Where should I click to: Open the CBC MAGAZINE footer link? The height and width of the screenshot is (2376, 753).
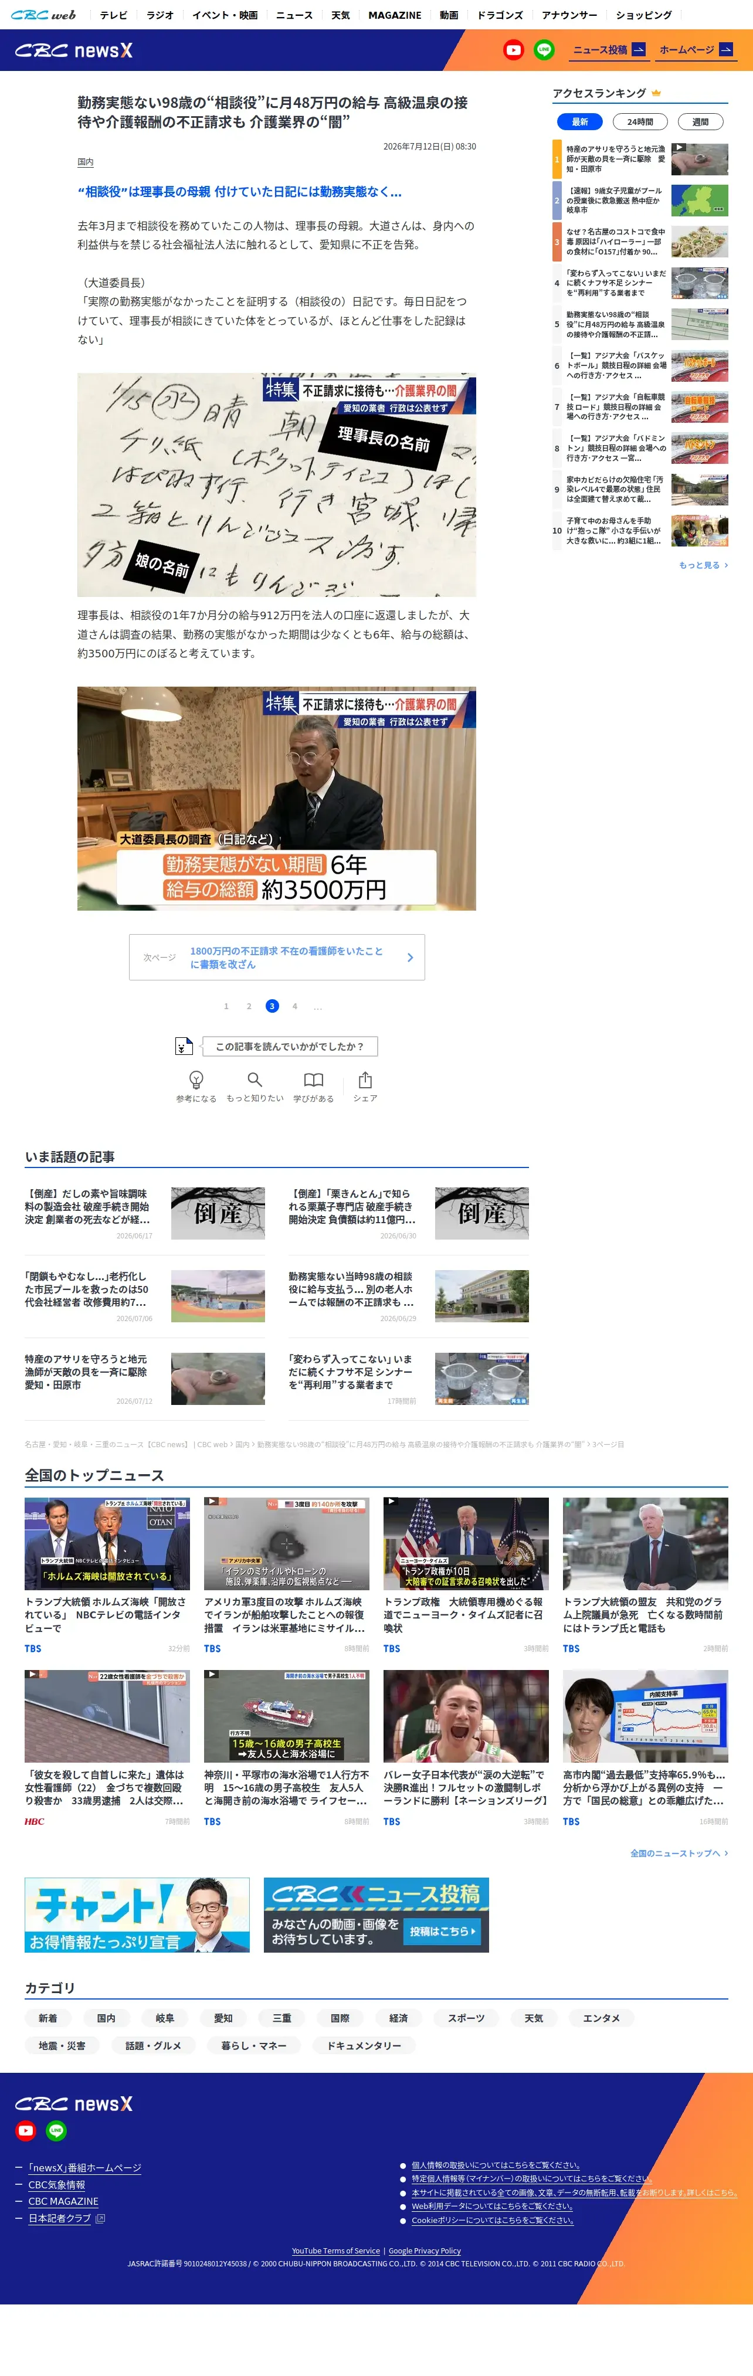(x=63, y=2201)
